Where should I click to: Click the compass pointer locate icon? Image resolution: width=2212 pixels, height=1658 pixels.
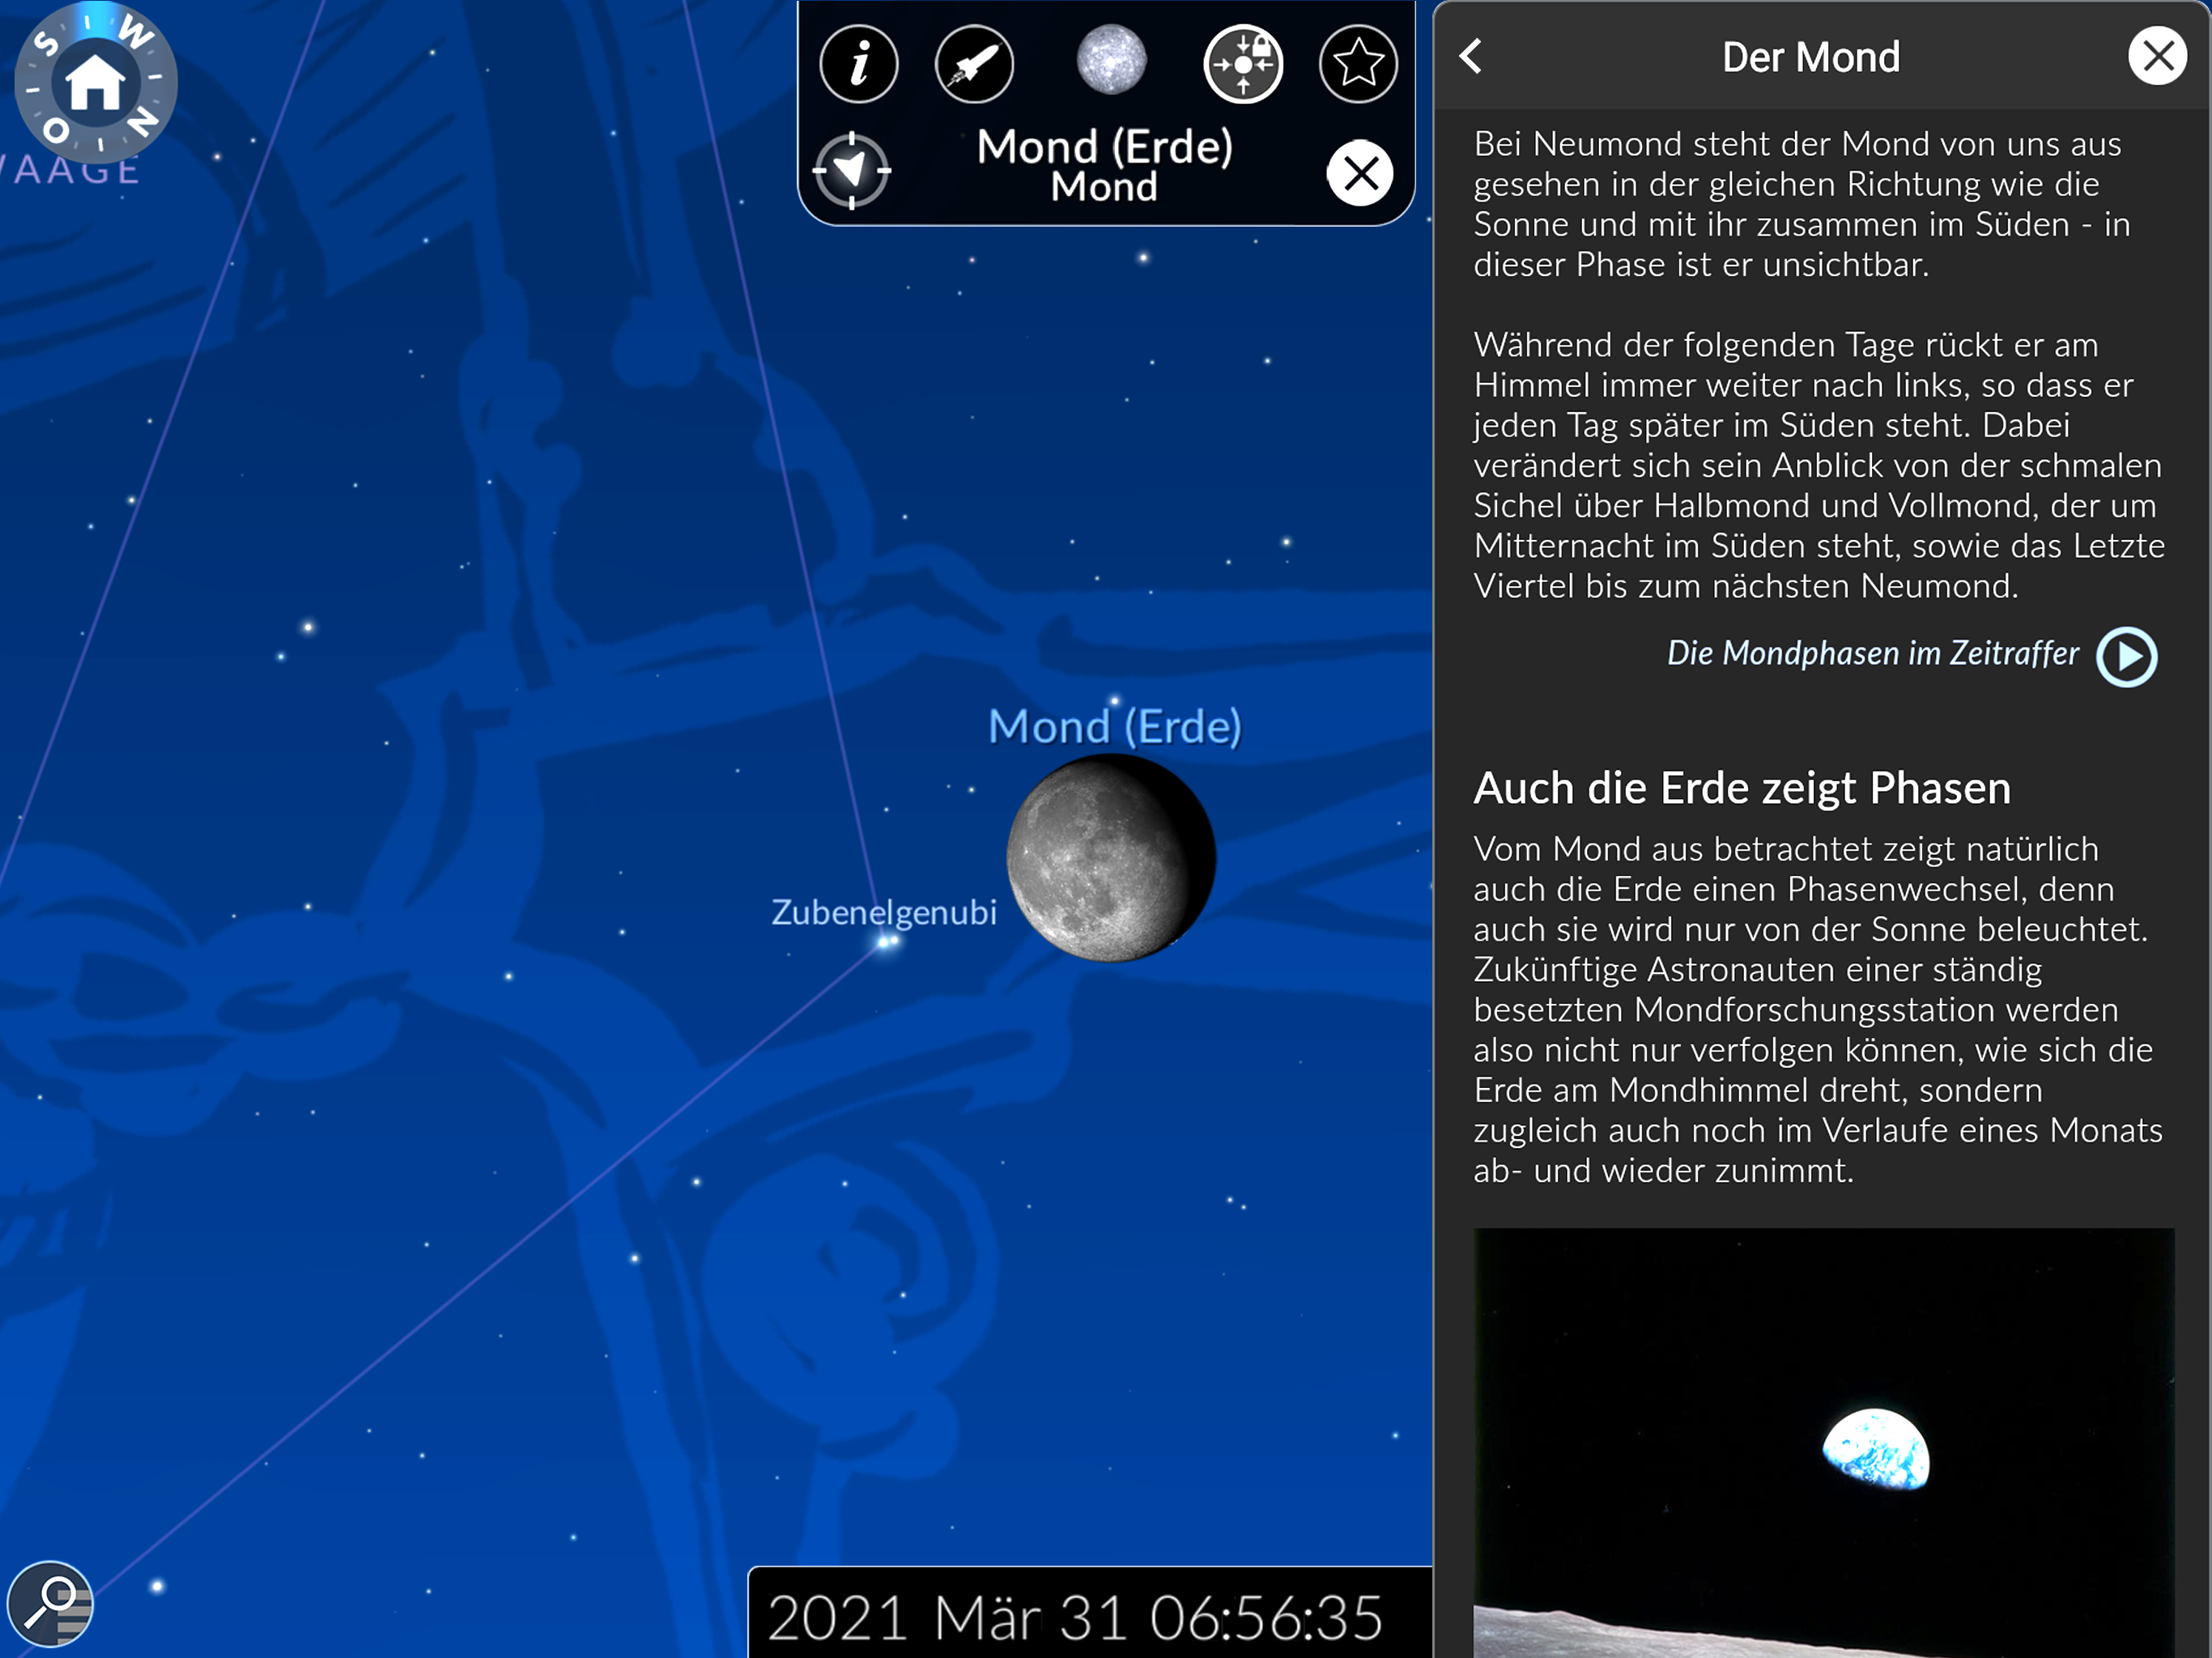coord(852,171)
